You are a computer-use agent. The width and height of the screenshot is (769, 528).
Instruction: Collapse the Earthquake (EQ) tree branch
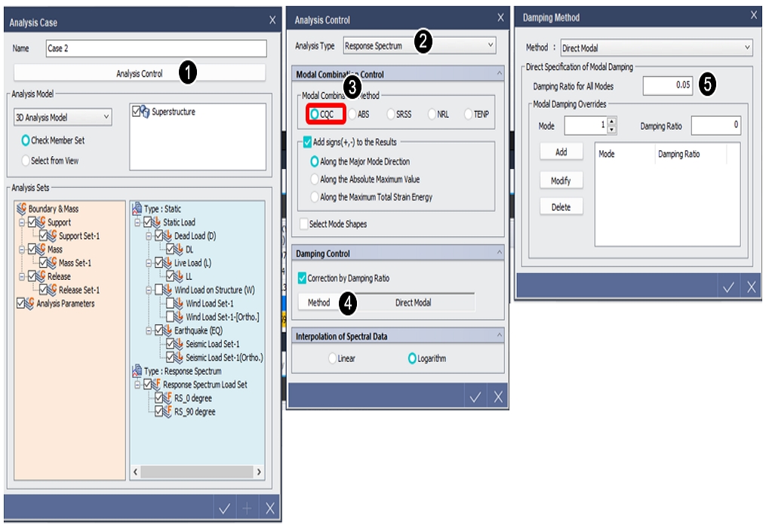tap(149, 329)
